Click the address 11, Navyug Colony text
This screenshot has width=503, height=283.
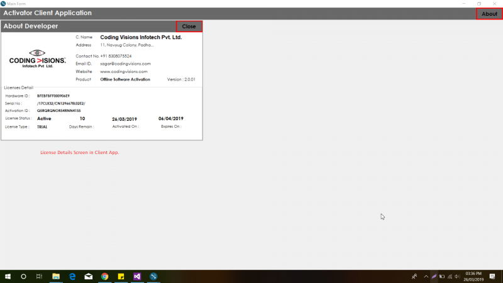(x=127, y=45)
